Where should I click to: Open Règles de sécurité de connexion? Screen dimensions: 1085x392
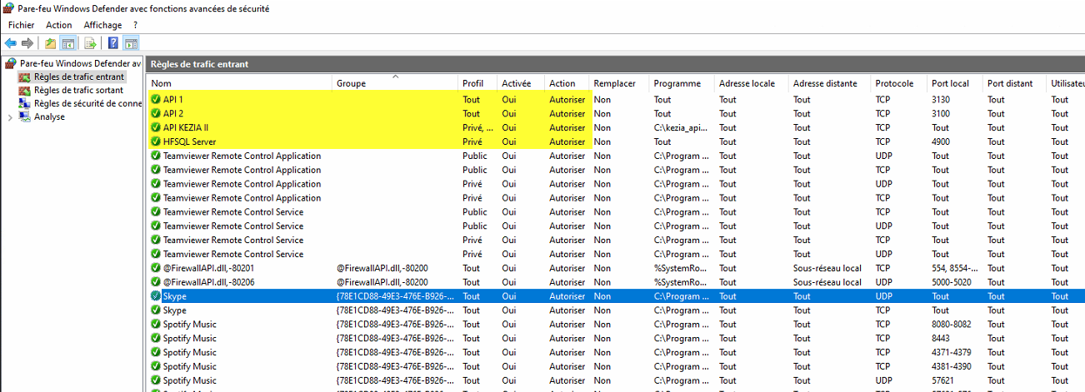pyautogui.click(x=87, y=104)
